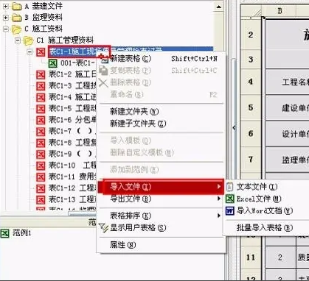Expand the B 监理资料 folder
This screenshot has height=281, width=309.
tap(5, 18)
